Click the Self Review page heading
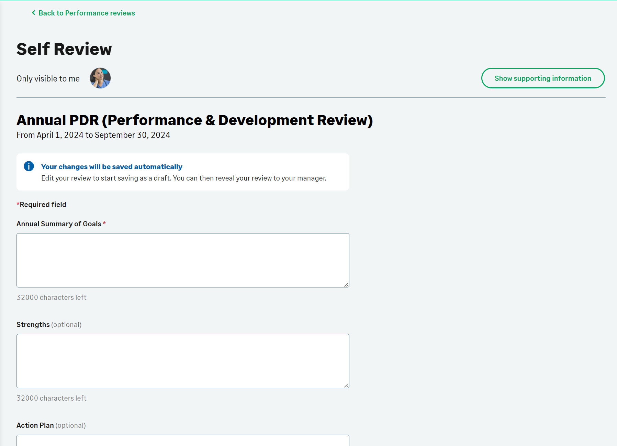This screenshot has height=446, width=617. [x=64, y=49]
